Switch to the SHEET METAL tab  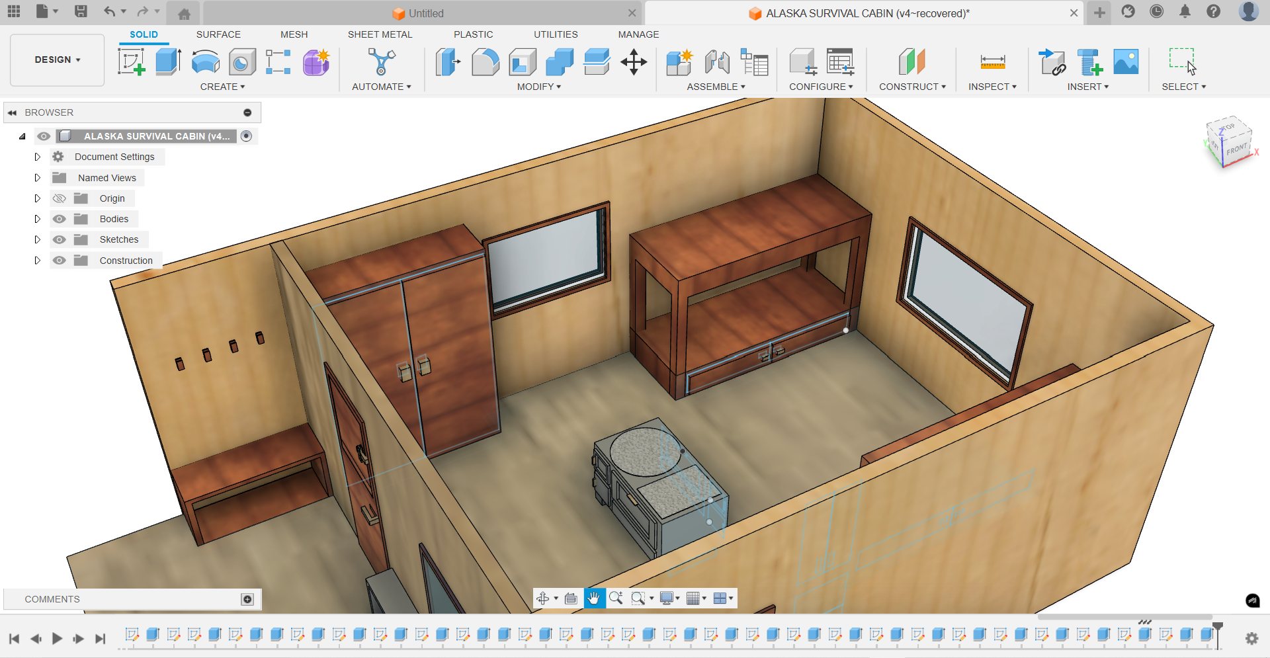click(380, 34)
